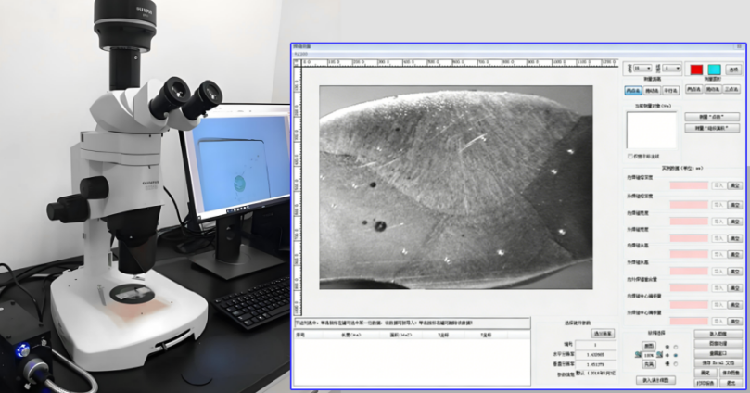The width and height of the screenshot is (750, 393).
Task: Open the second line-width dropdown
Action: tap(670, 69)
